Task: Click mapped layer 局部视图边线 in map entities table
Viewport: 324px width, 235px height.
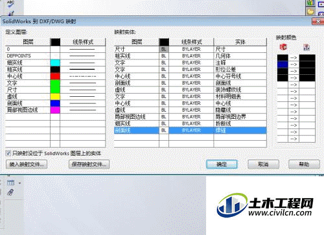Action: click(137, 117)
